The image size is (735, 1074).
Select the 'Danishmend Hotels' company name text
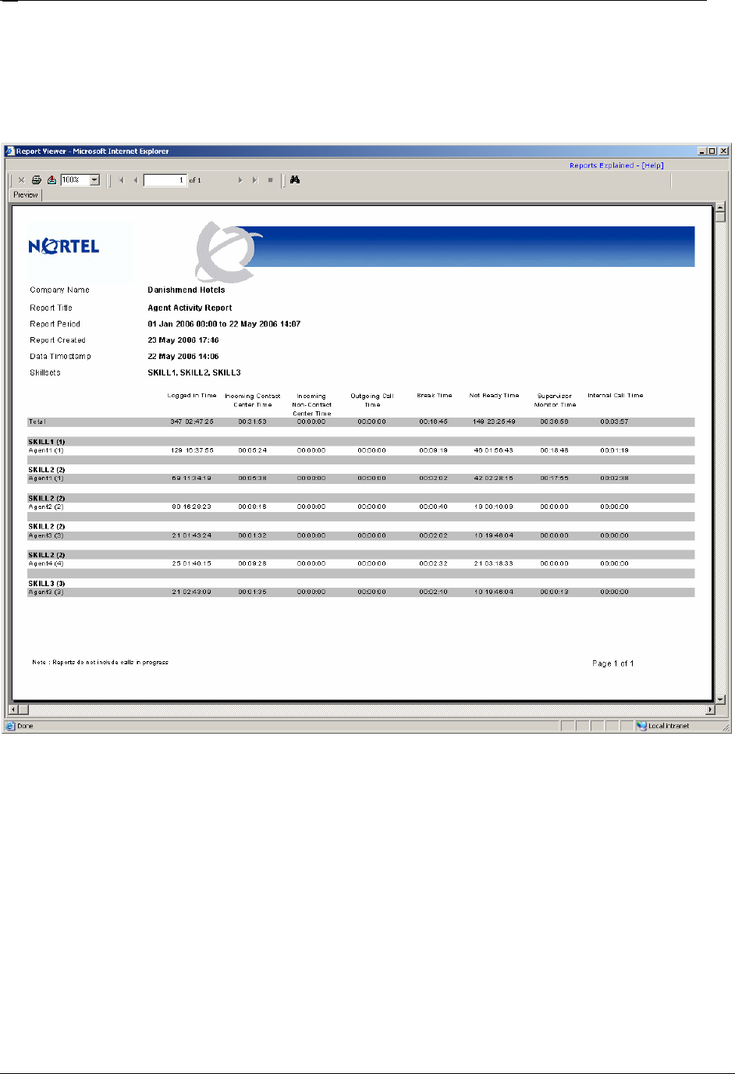pos(186,290)
